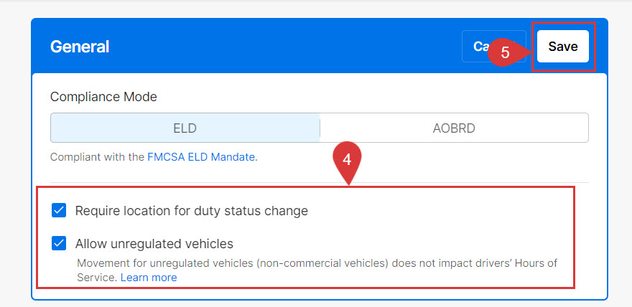
Task: Click the Save button
Action: 562,47
